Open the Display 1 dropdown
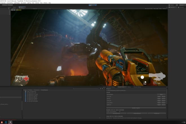 pos(14,9)
